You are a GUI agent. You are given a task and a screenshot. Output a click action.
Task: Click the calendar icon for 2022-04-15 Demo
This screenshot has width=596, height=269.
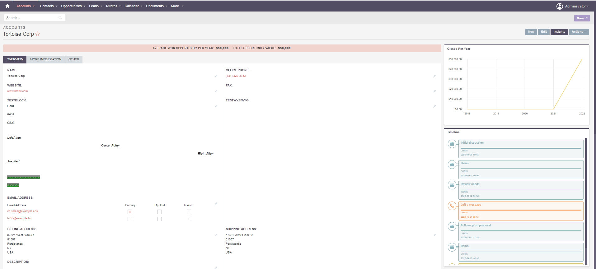click(x=452, y=247)
